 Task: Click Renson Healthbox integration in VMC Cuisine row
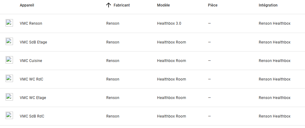pos(274,61)
